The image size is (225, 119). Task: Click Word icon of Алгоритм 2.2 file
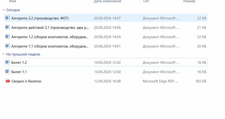pos(7,18)
